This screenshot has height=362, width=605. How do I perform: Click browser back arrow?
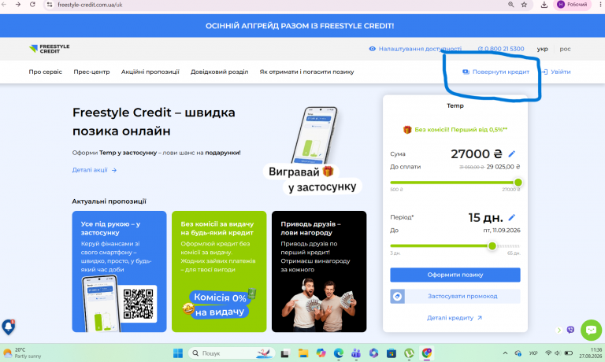coord(4,5)
